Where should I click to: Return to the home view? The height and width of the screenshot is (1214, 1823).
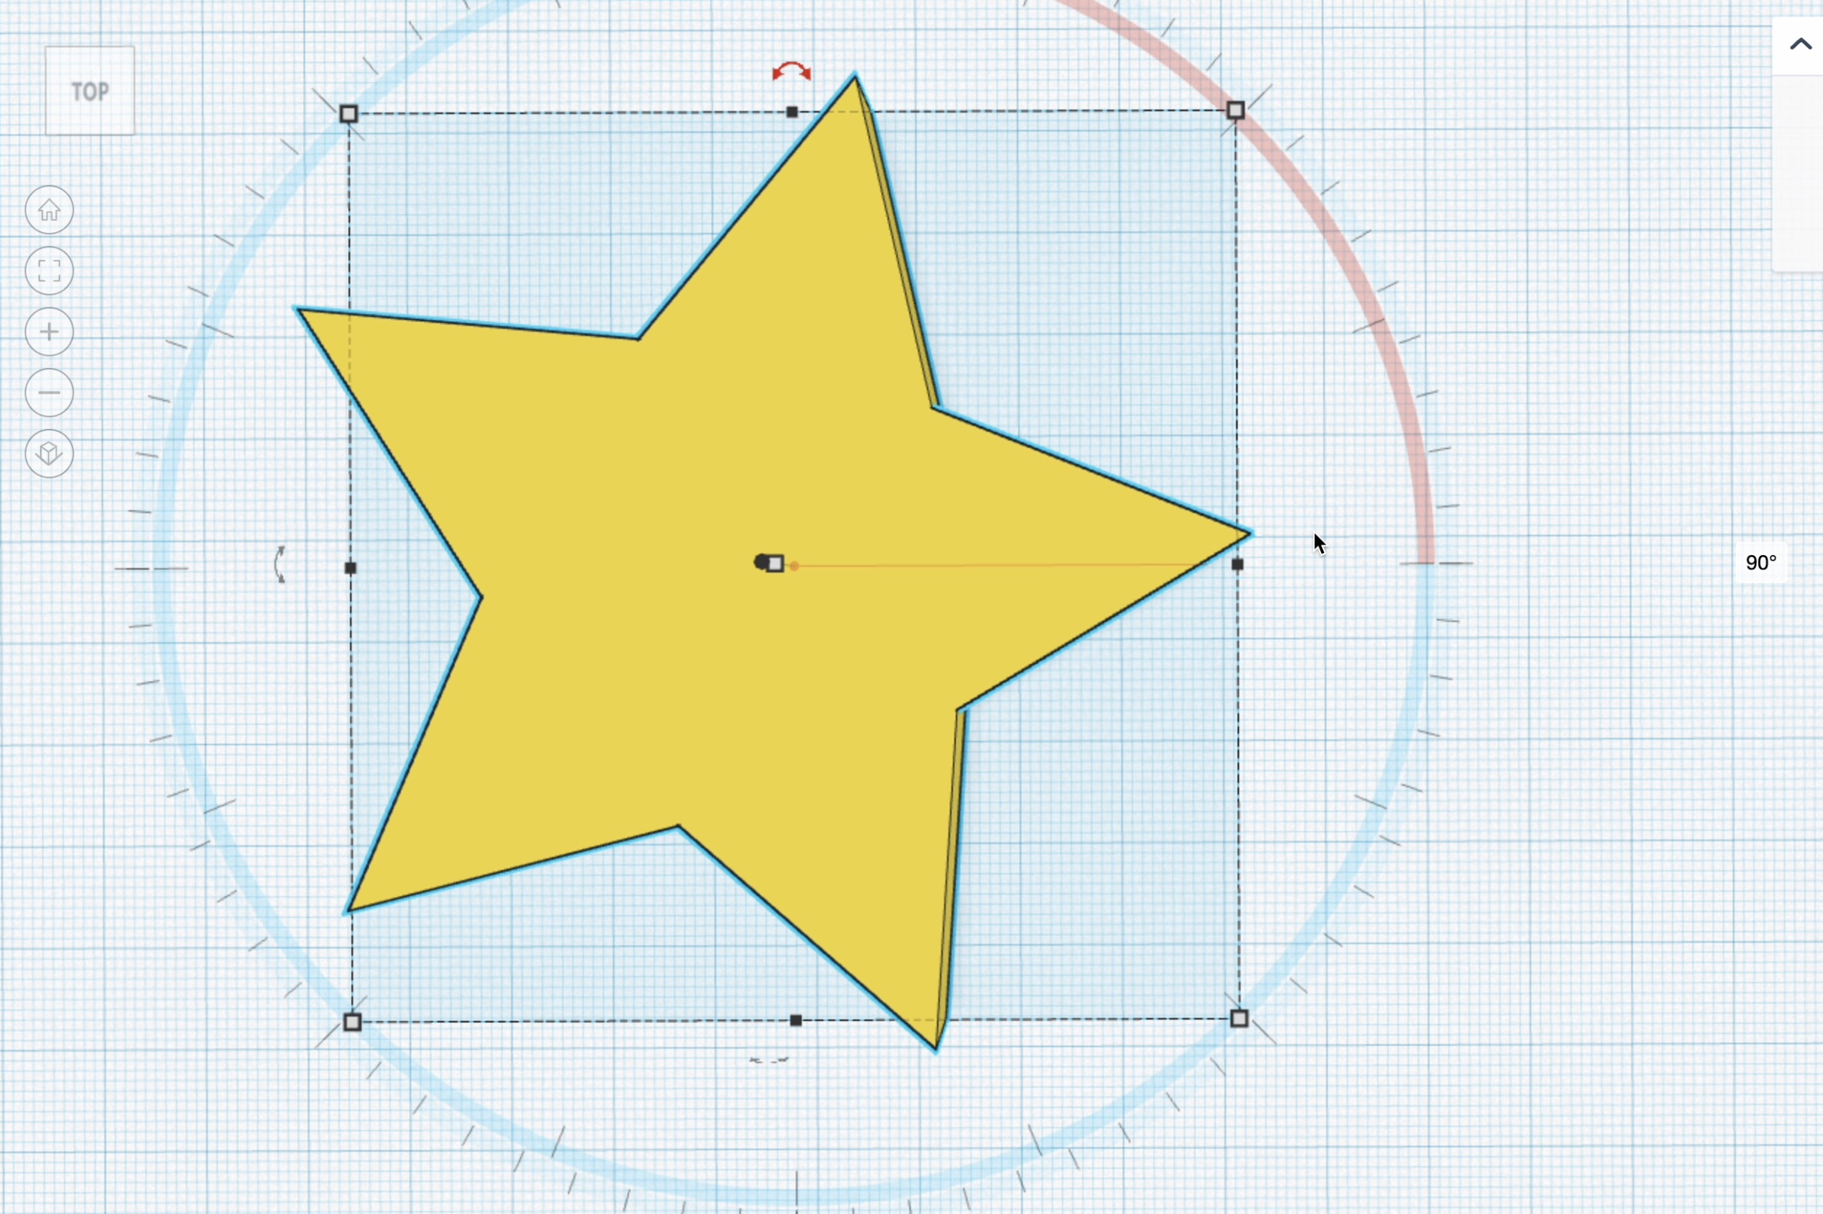[49, 210]
